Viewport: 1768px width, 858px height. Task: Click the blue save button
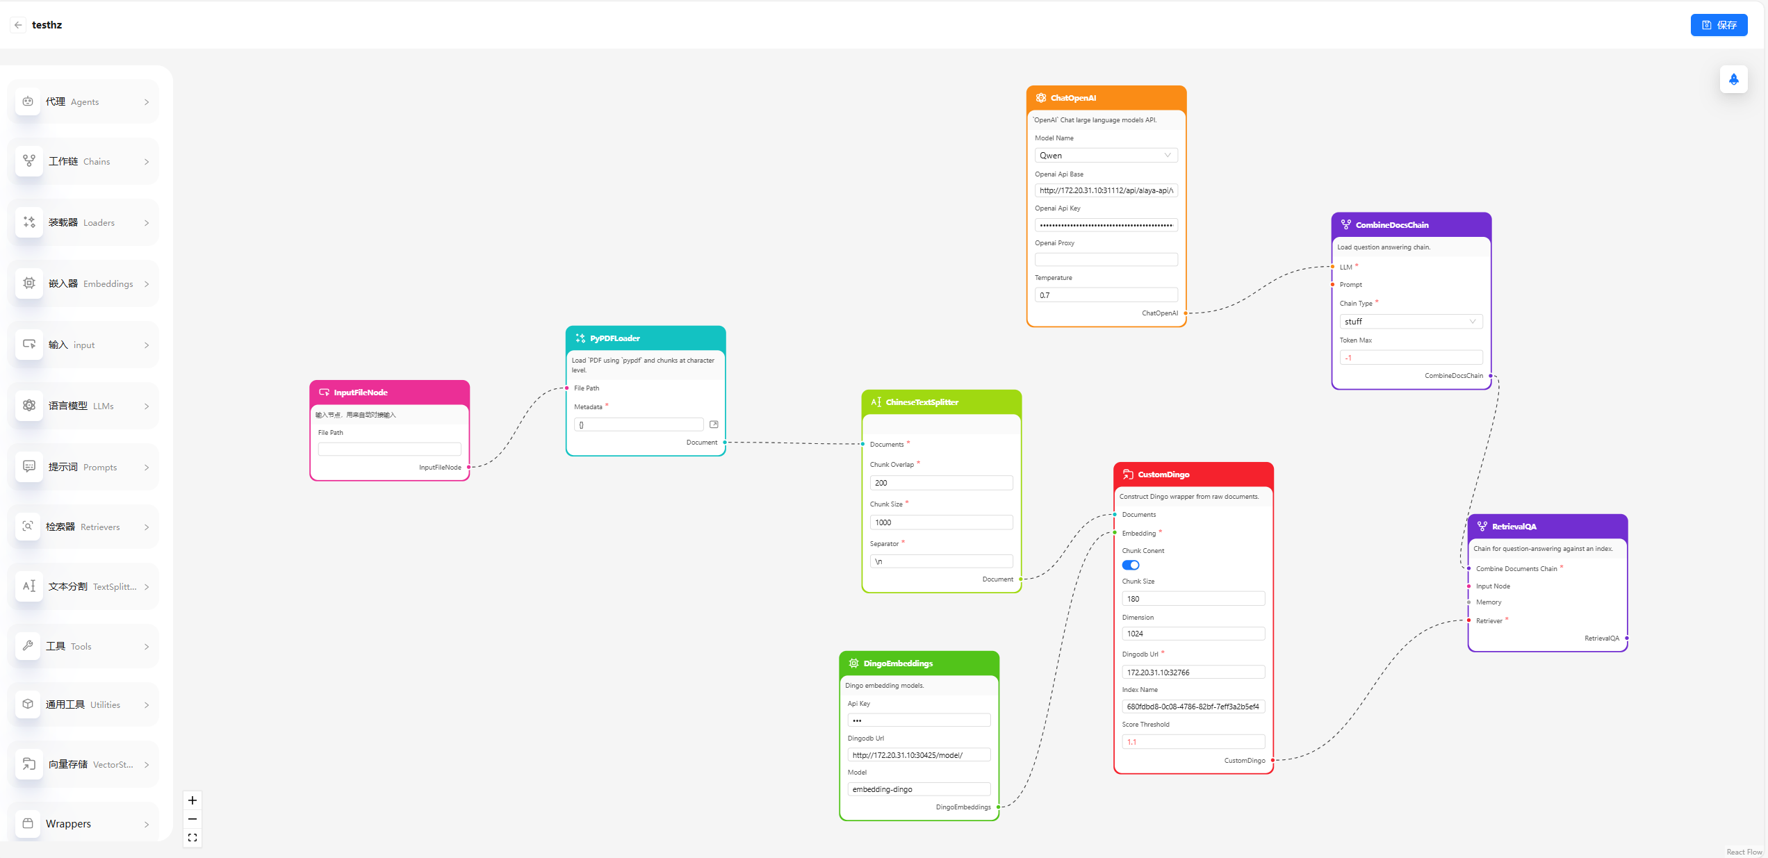coord(1719,25)
